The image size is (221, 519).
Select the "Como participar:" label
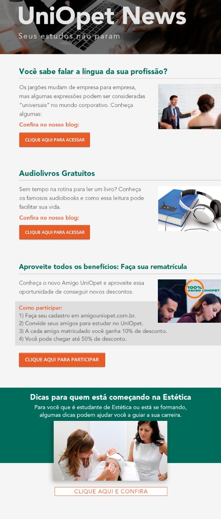[x=40, y=308]
